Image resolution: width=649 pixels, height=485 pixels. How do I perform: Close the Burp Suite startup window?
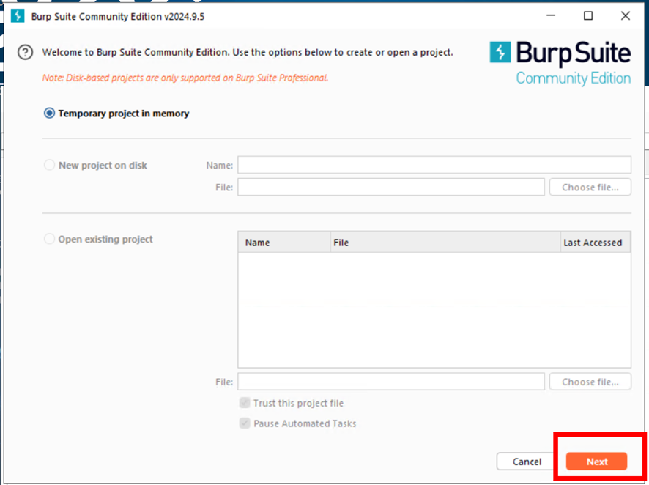click(626, 15)
